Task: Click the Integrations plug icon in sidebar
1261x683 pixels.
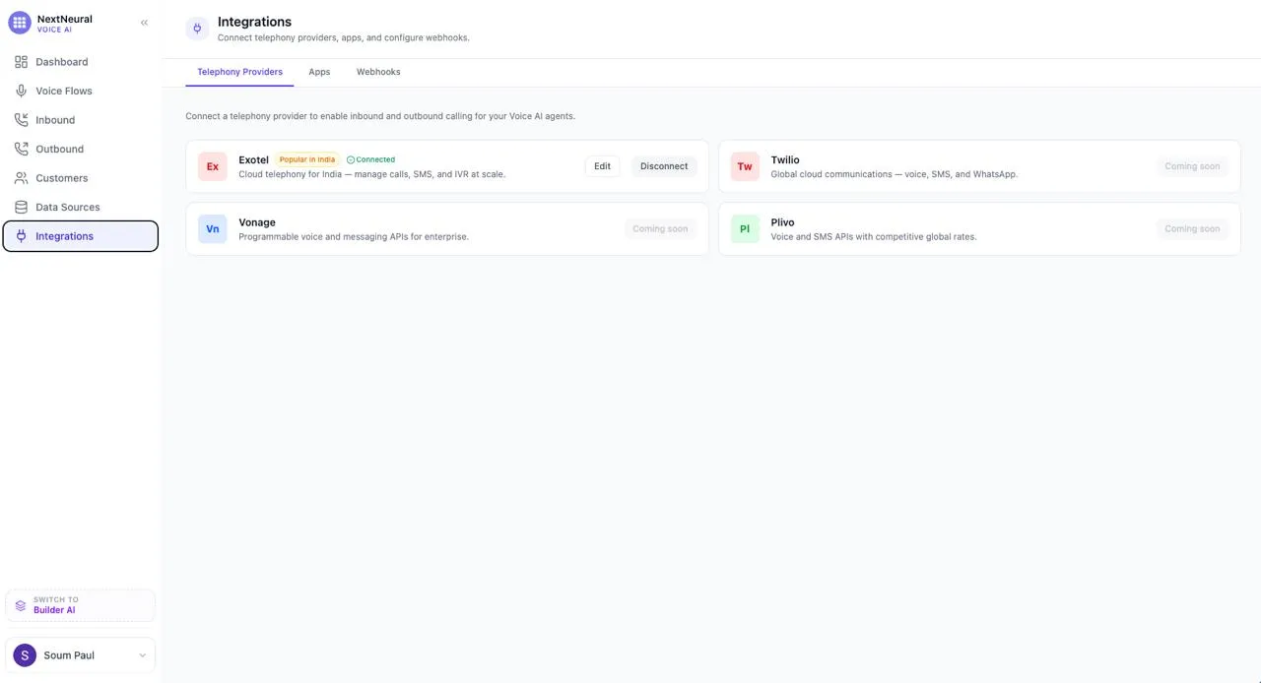Action: point(21,236)
